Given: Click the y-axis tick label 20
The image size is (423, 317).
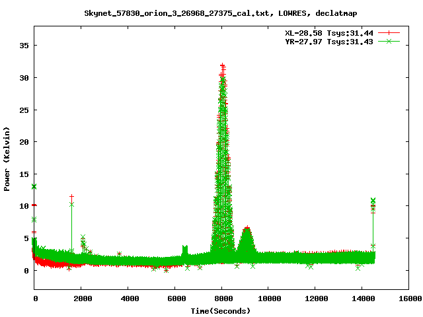Looking at the screenshot, I should tap(24, 142).
